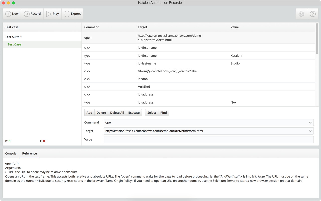Viewport: 321px width, 201px height.
Task: Select Test Case under Test Suite
Action: (14, 44)
